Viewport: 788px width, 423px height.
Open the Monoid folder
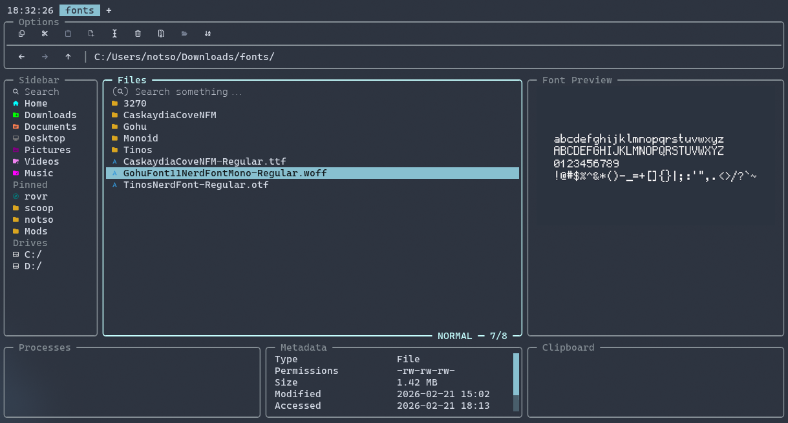(x=140, y=138)
